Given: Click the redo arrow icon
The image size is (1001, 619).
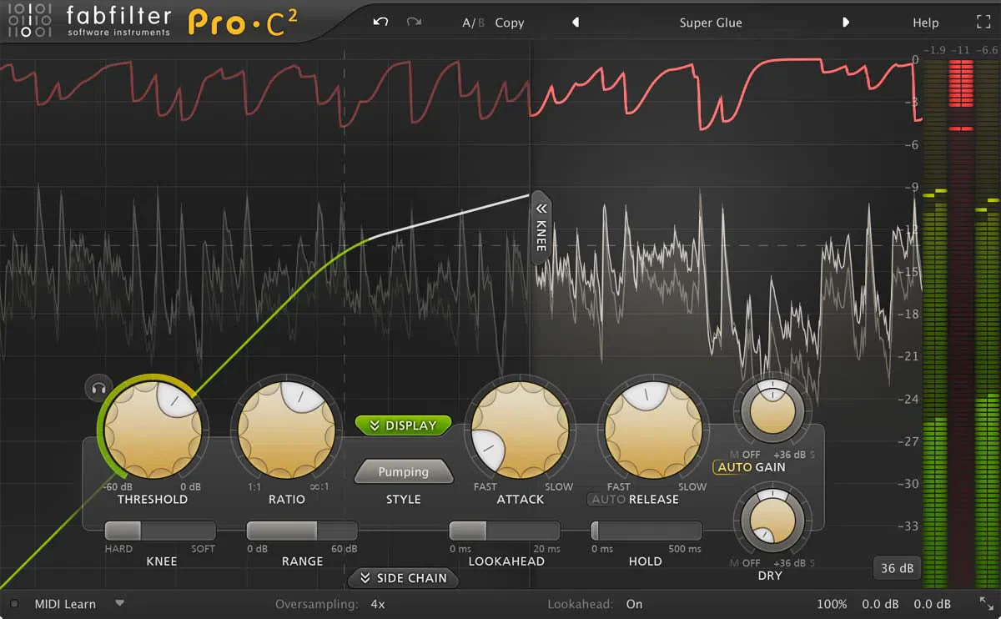Looking at the screenshot, I should tap(414, 23).
